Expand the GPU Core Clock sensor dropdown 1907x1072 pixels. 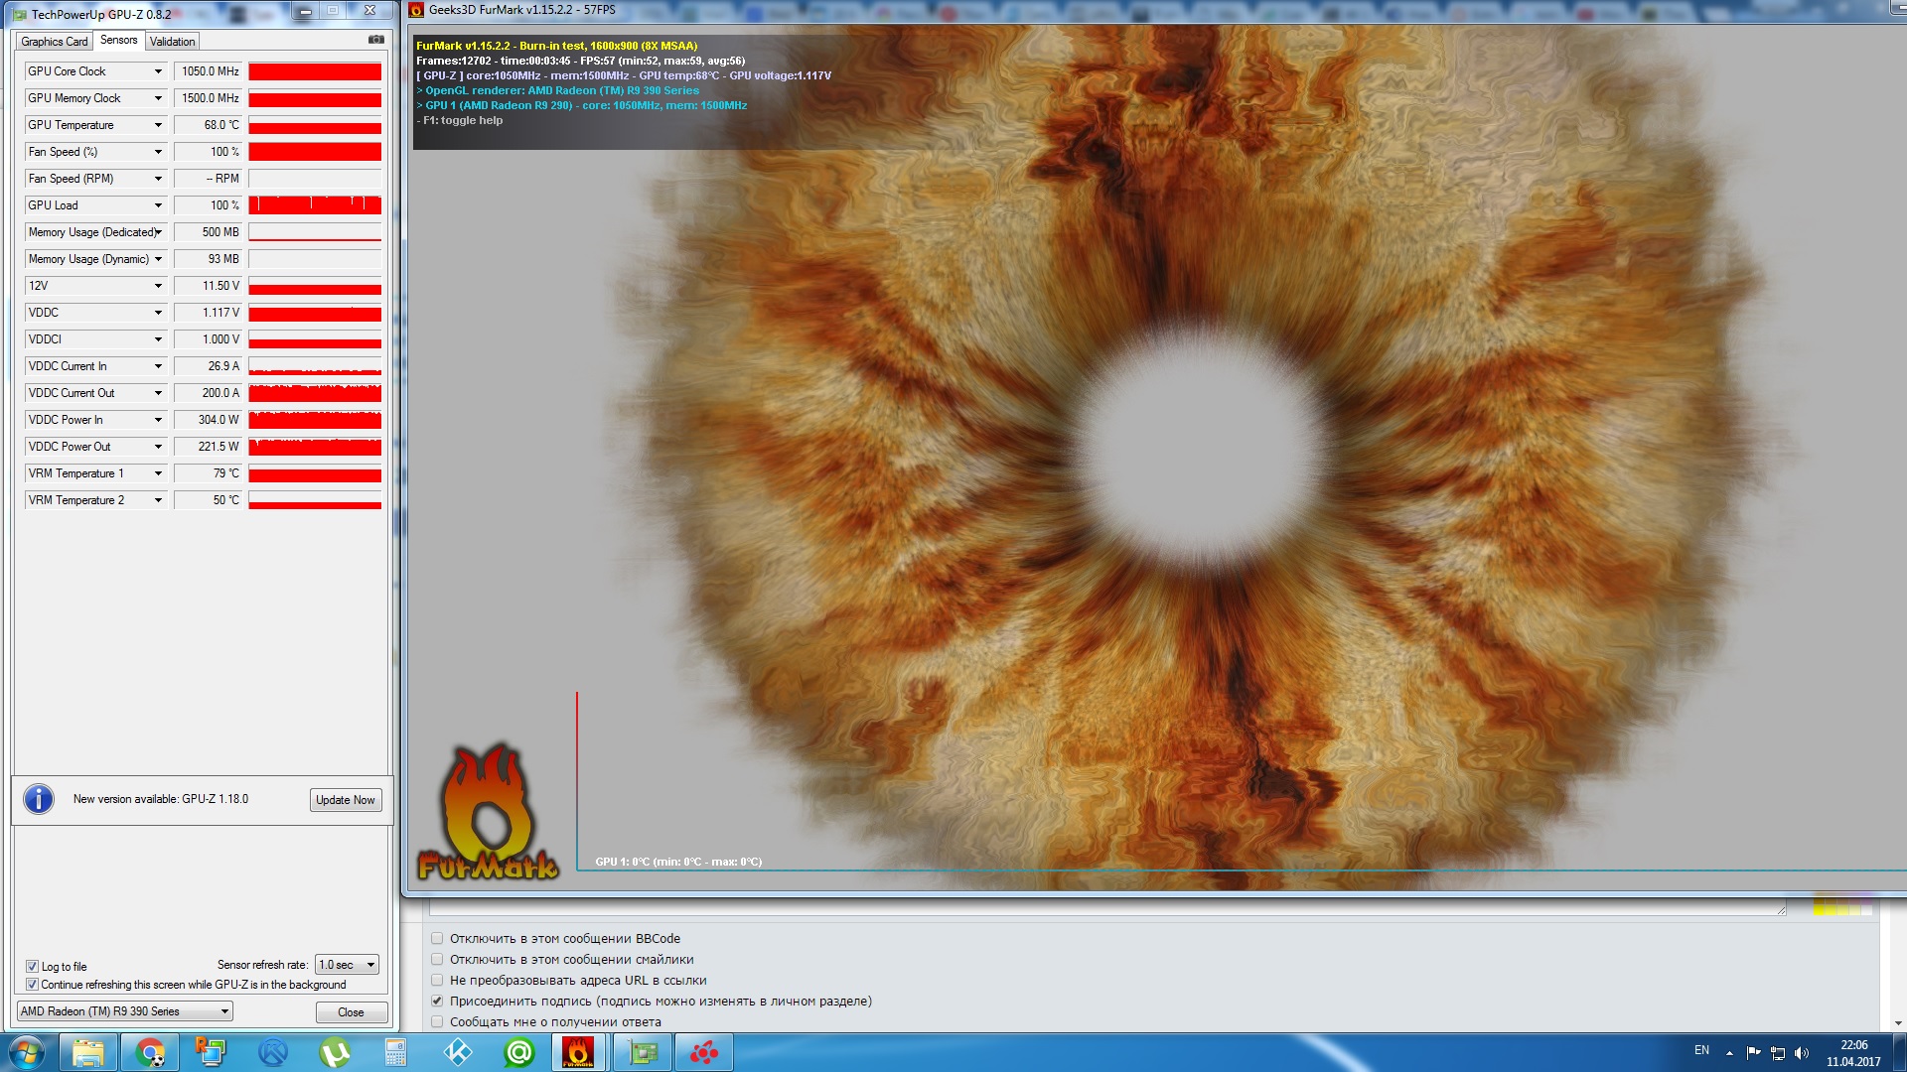tap(158, 71)
